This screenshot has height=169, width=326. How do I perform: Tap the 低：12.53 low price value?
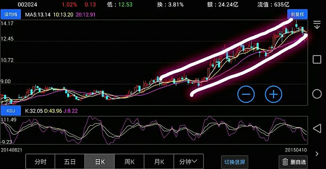[x=119, y=4]
